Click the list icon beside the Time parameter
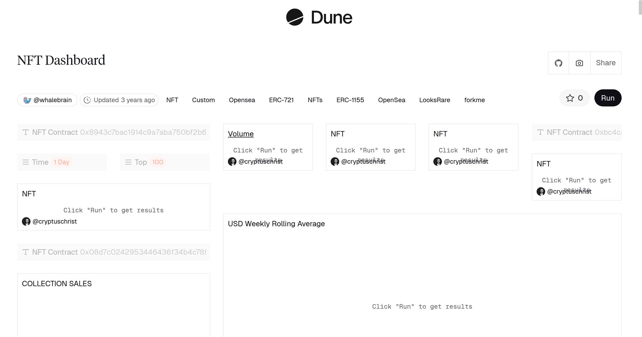This screenshot has width=642, height=337. point(26,162)
